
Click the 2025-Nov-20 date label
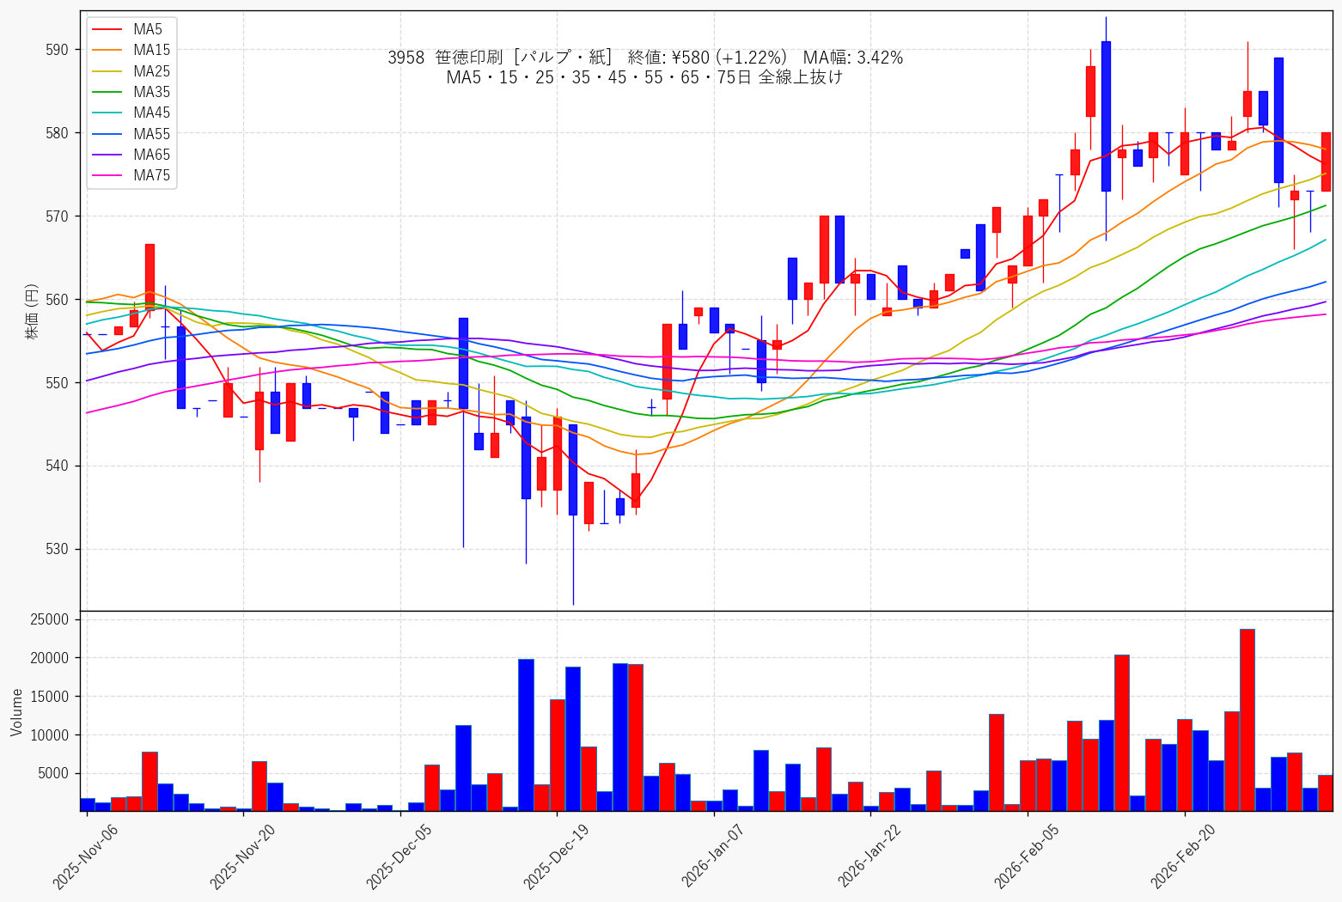[241, 856]
